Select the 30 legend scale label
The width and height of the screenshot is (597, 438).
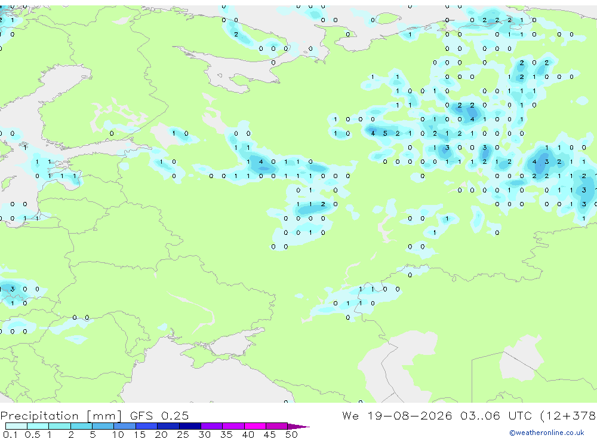point(204,434)
